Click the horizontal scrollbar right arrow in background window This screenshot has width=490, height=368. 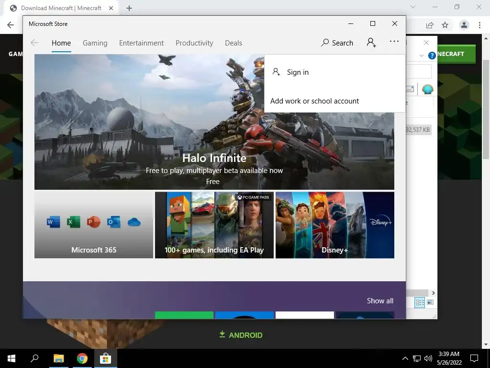pos(433,293)
